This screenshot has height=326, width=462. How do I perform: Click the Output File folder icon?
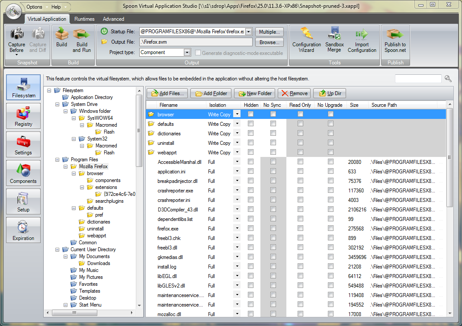104,42
